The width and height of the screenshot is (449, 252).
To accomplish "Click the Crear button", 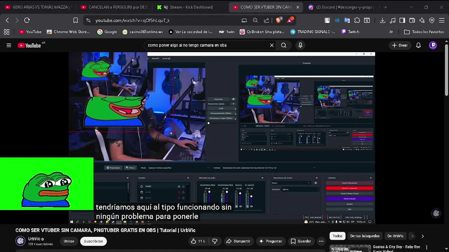I will point(400,45).
